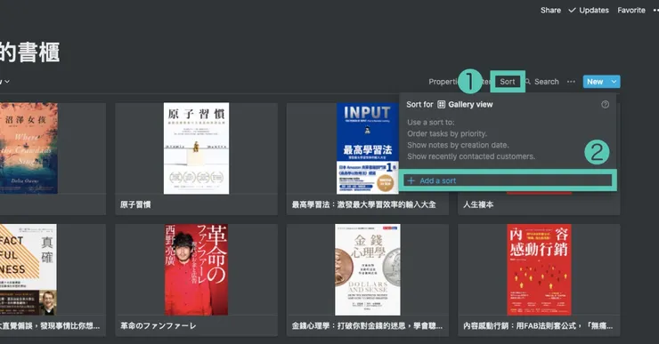Expand the New button dropdown arrow
Viewport: 659px width, 344px height.
coord(614,82)
